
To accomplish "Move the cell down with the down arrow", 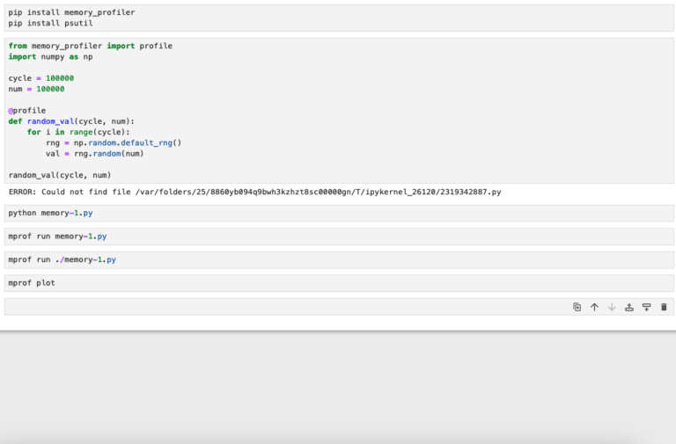I will coord(612,307).
